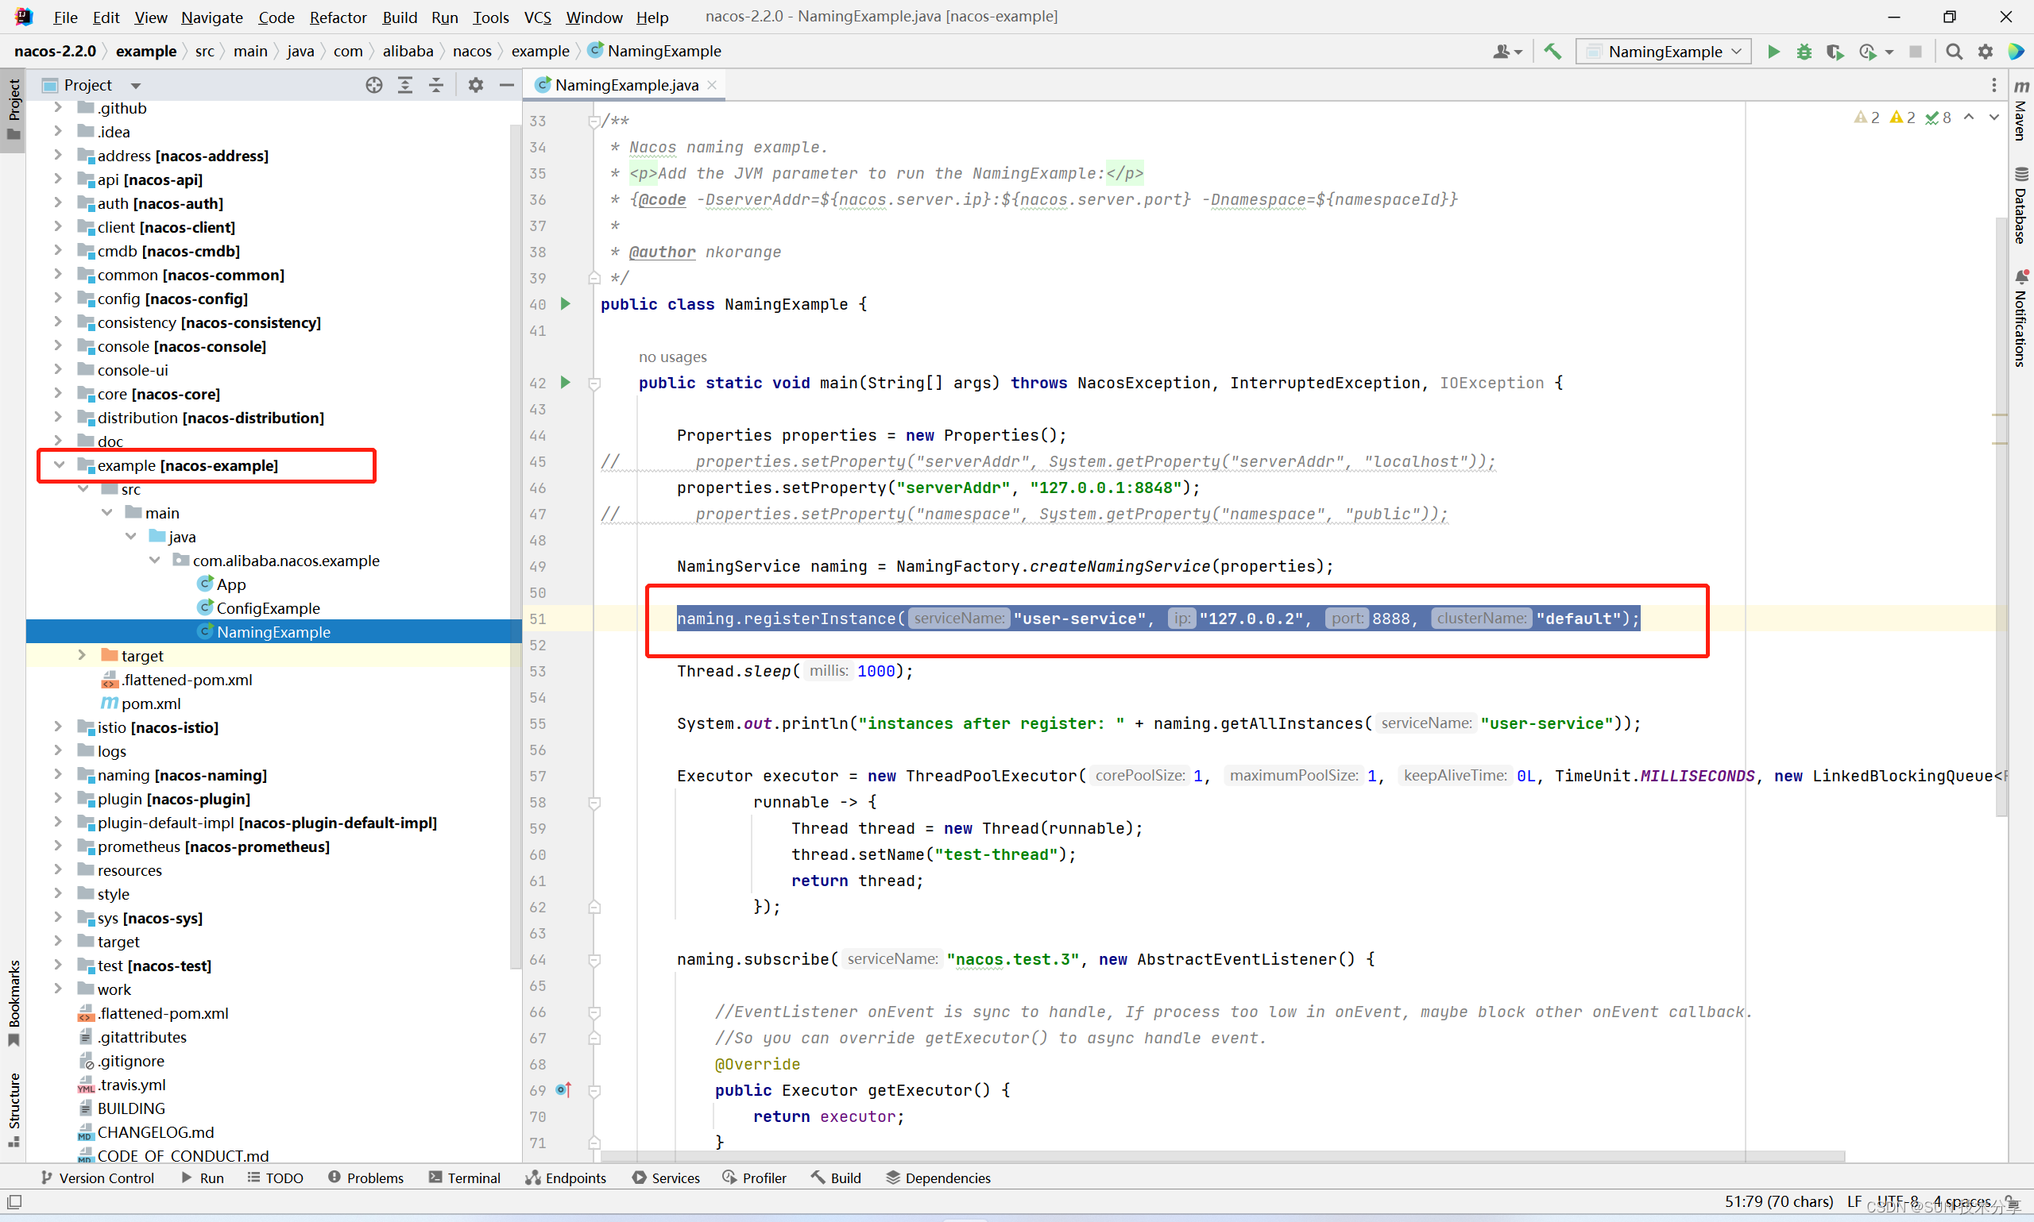Click the green Run button in toolbar
This screenshot has height=1222, width=2034.
point(1773,51)
